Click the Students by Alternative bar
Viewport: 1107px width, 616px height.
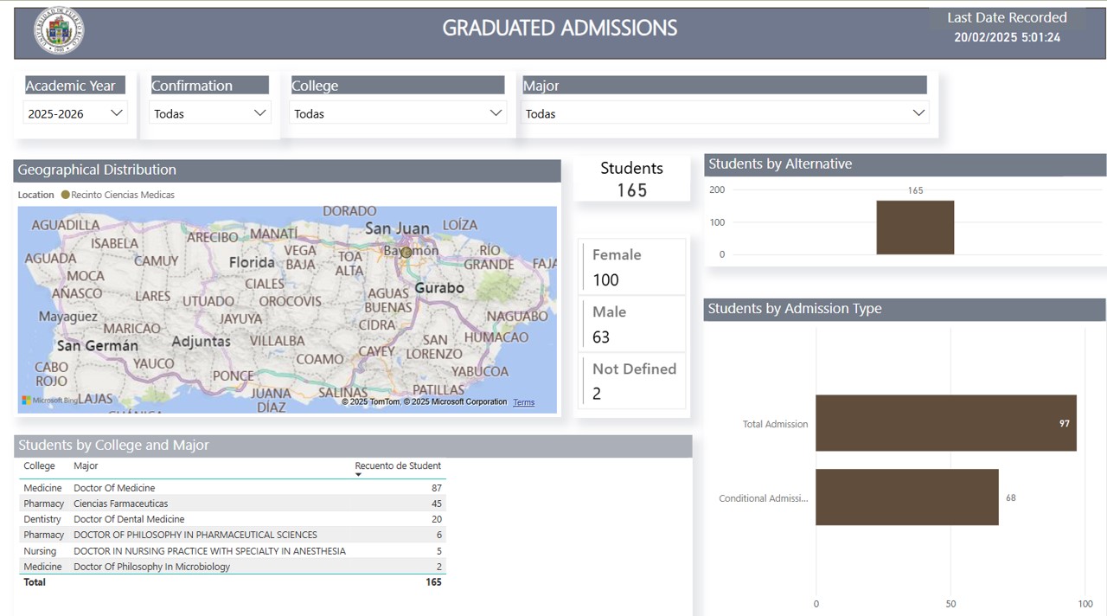pyautogui.click(x=915, y=228)
